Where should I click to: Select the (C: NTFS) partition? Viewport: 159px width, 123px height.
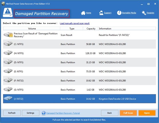point(80,44)
